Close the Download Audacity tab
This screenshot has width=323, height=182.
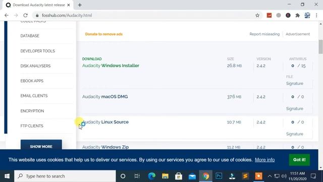69,5
